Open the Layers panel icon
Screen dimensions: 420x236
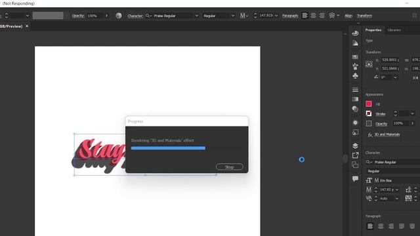pos(355,146)
